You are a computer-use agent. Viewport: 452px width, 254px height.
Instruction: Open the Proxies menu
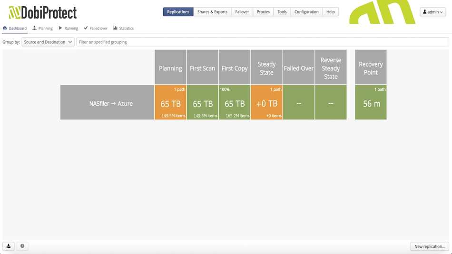pos(263,12)
